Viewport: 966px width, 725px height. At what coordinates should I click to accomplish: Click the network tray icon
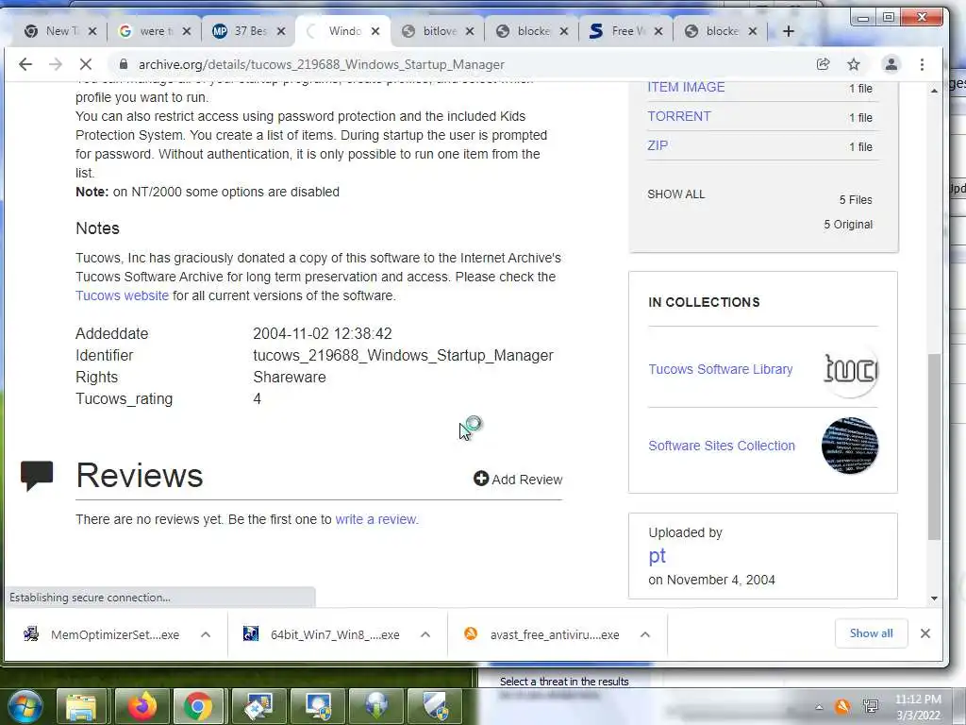click(x=871, y=706)
